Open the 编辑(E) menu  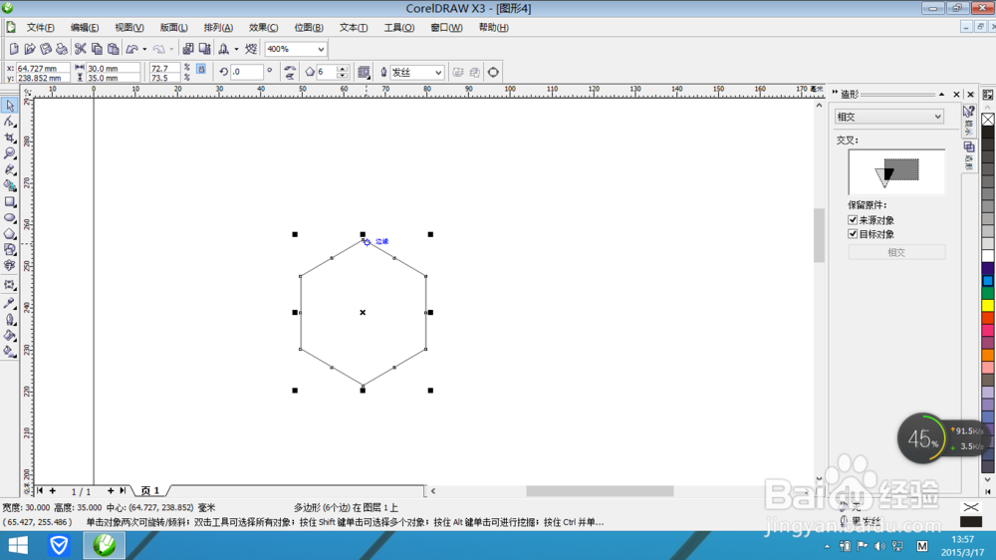(x=85, y=27)
